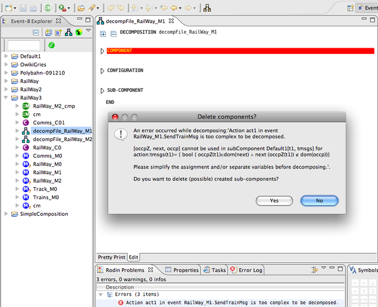Click the green CM composition toolbar icon
Screen dimensions: 378x307
48,8
